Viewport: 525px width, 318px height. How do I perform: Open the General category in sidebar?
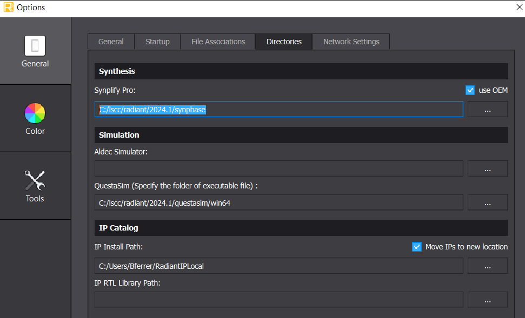click(x=35, y=51)
